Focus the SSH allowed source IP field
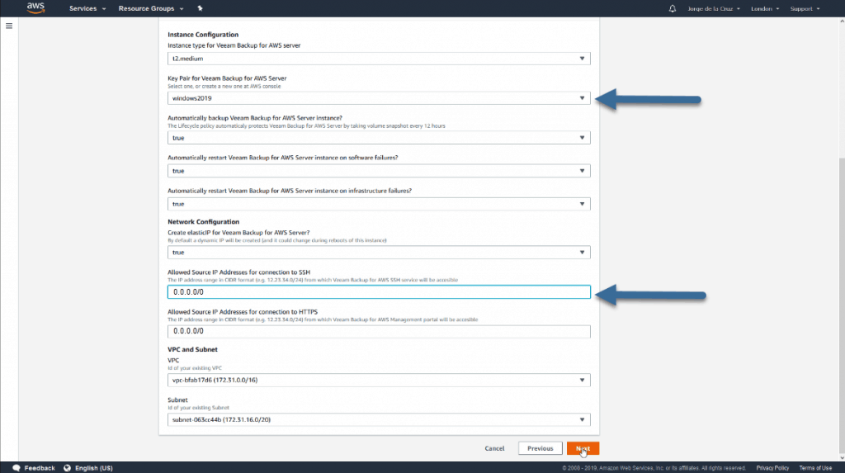Viewport: 845px width, 473px height. coord(379,291)
